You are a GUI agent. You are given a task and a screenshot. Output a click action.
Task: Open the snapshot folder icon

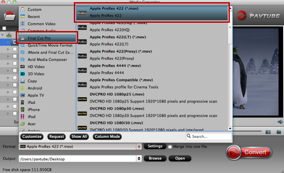tap(279, 132)
